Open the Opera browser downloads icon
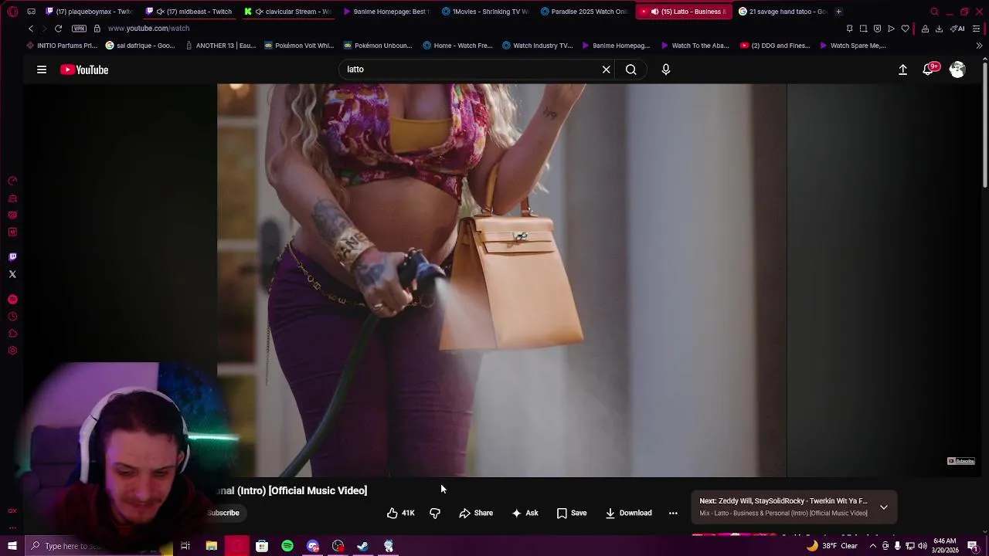 [x=939, y=29]
